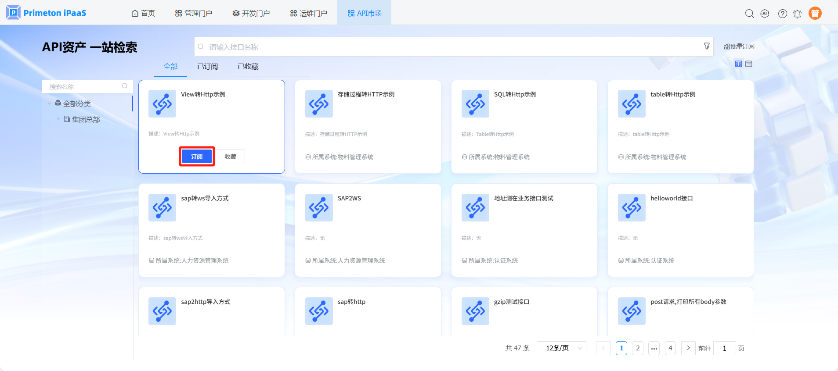838x371 pixels.
Task: Open the notifications bell
Action: coord(797,14)
